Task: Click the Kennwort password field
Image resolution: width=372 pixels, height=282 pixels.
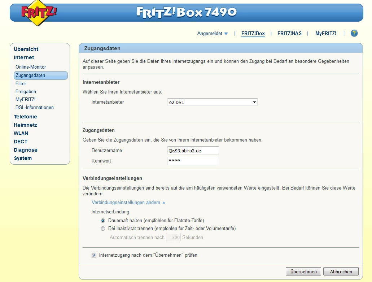Action: click(193, 161)
